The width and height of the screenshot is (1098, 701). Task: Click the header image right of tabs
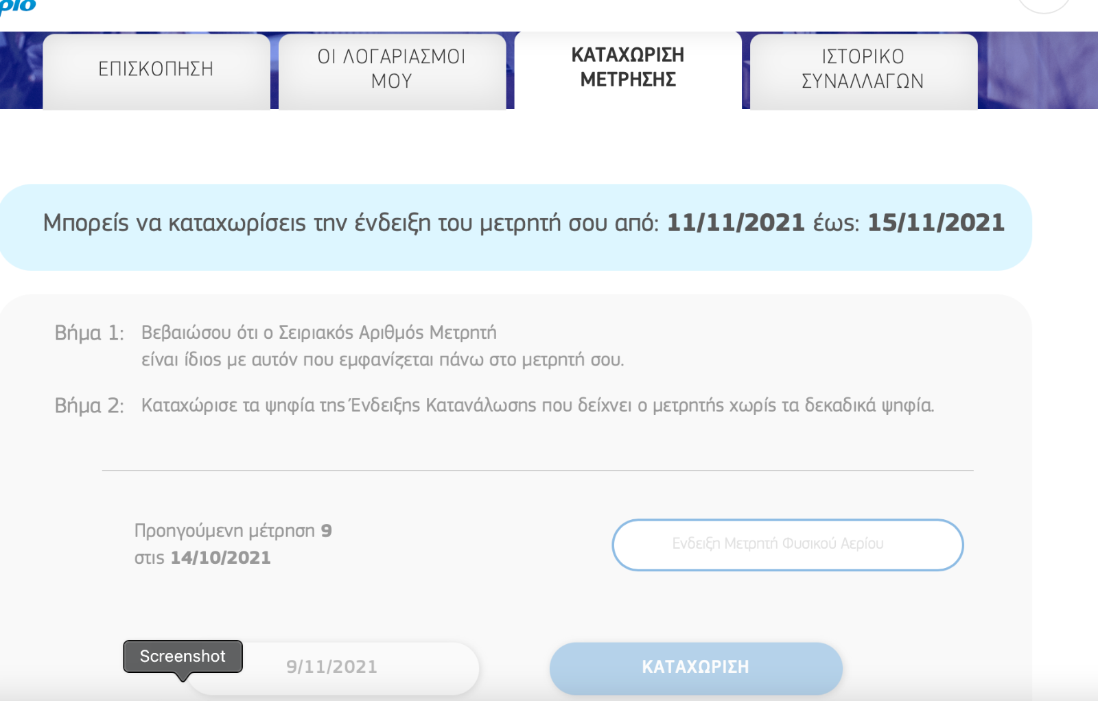[1038, 71]
